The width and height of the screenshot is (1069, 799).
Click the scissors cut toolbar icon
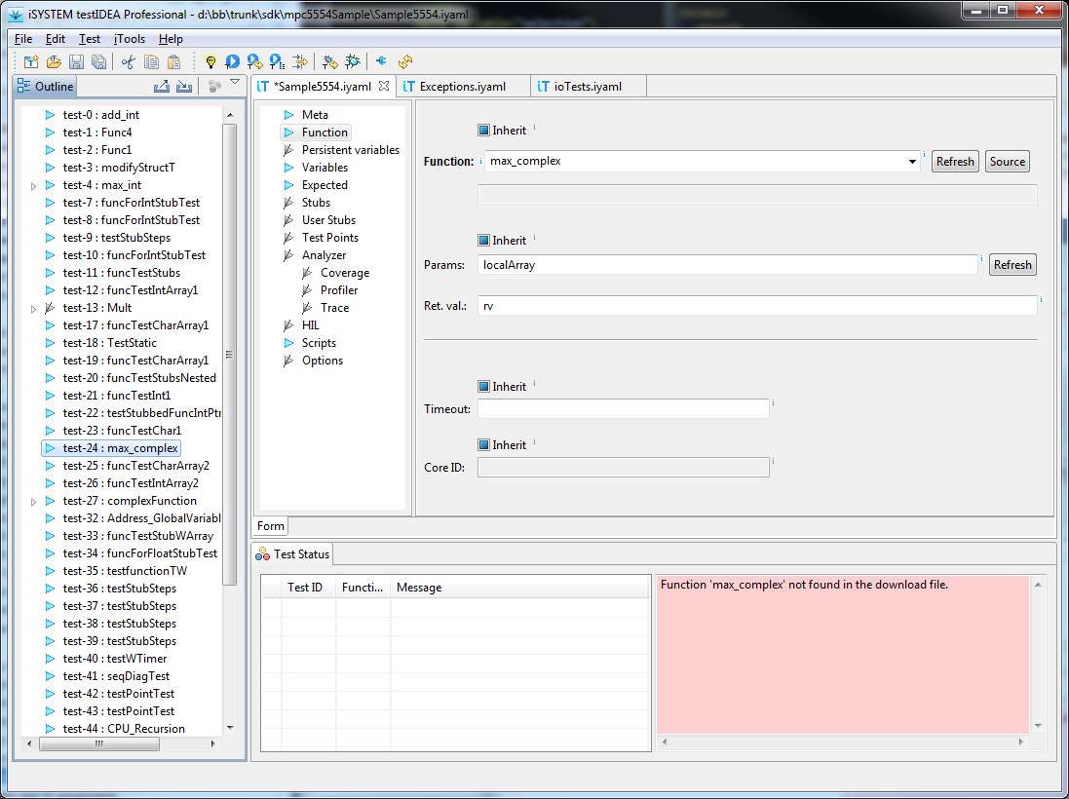click(129, 62)
